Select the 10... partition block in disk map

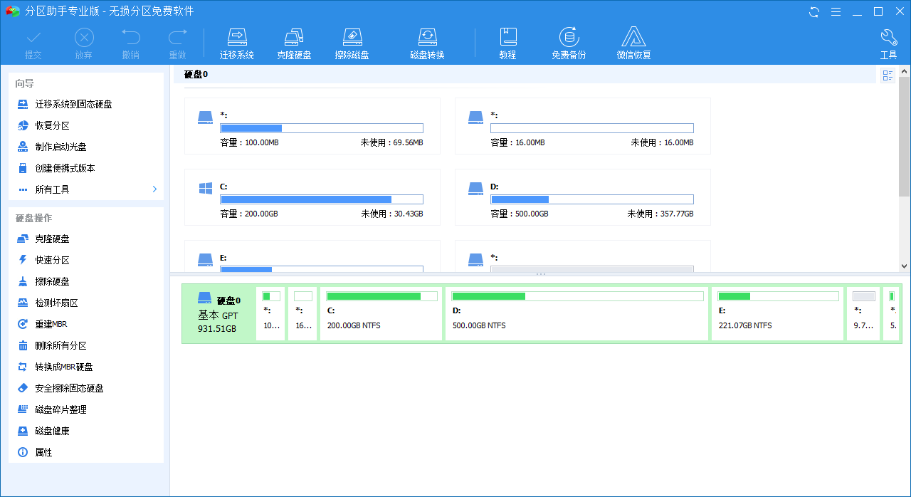[x=271, y=314]
